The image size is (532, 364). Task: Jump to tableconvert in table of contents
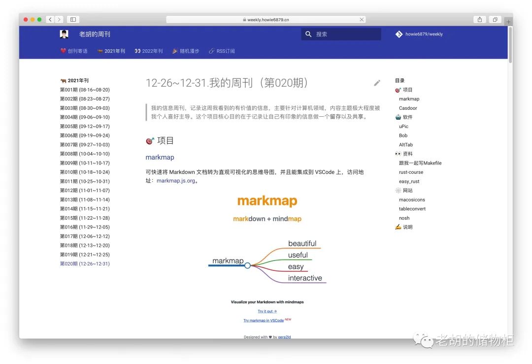click(x=412, y=209)
